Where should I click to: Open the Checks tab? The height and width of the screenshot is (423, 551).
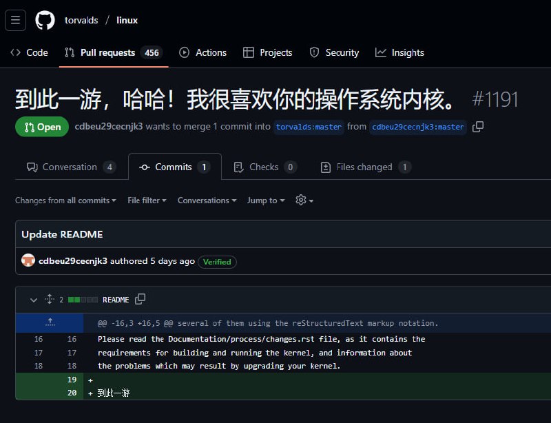pyautogui.click(x=265, y=167)
